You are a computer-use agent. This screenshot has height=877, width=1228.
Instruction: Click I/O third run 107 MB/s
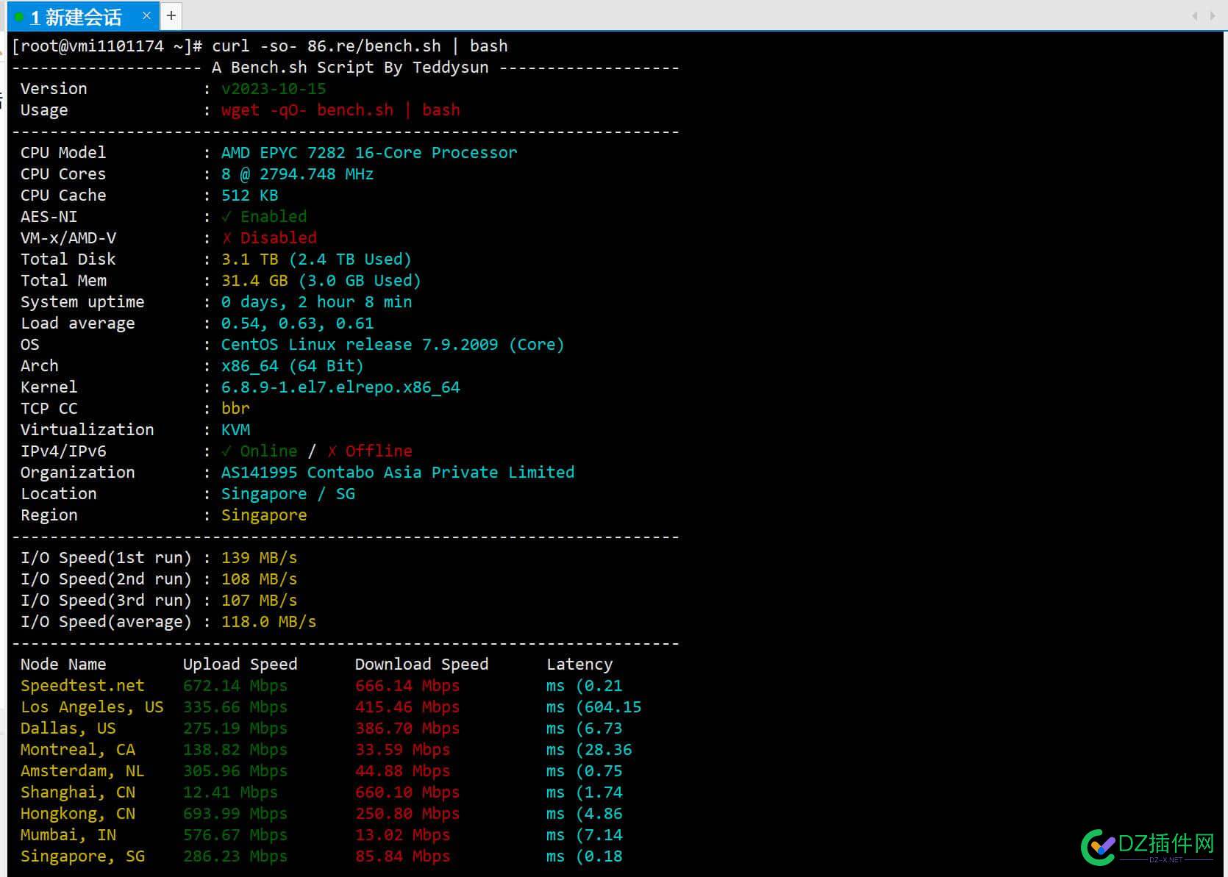click(260, 600)
